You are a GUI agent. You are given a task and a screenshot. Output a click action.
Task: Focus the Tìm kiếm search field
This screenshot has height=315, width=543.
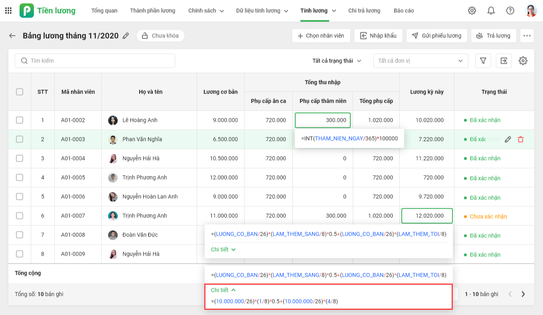click(x=95, y=61)
